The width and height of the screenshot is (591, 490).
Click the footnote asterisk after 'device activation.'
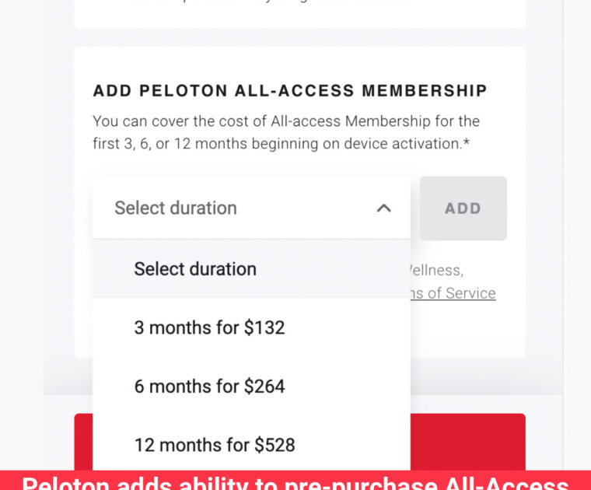tap(467, 143)
